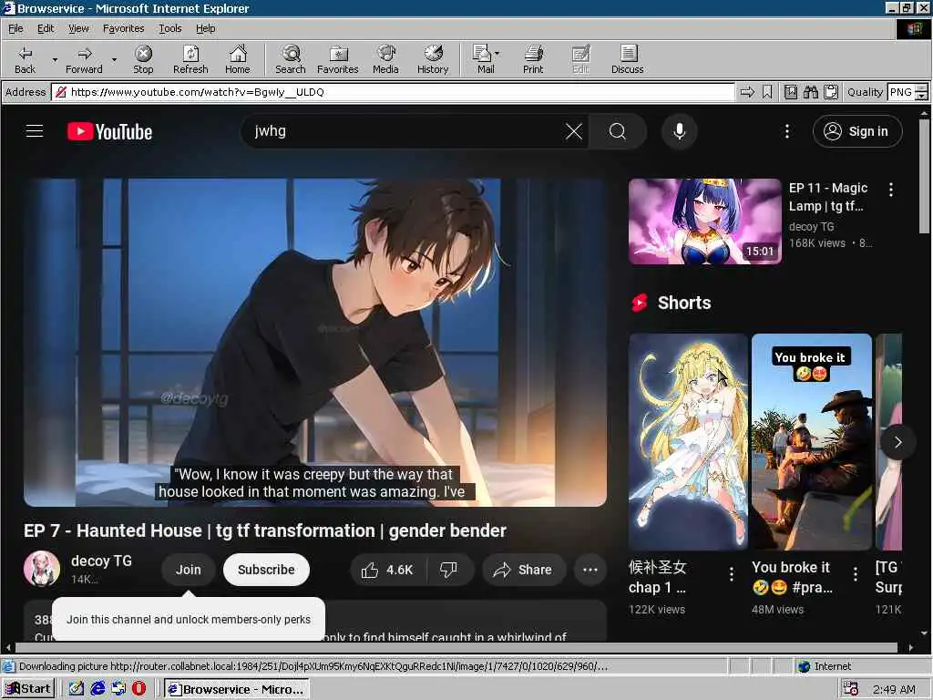Open the Windows Start menu
This screenshot has height=700, width=933.
tap(28, 689)
